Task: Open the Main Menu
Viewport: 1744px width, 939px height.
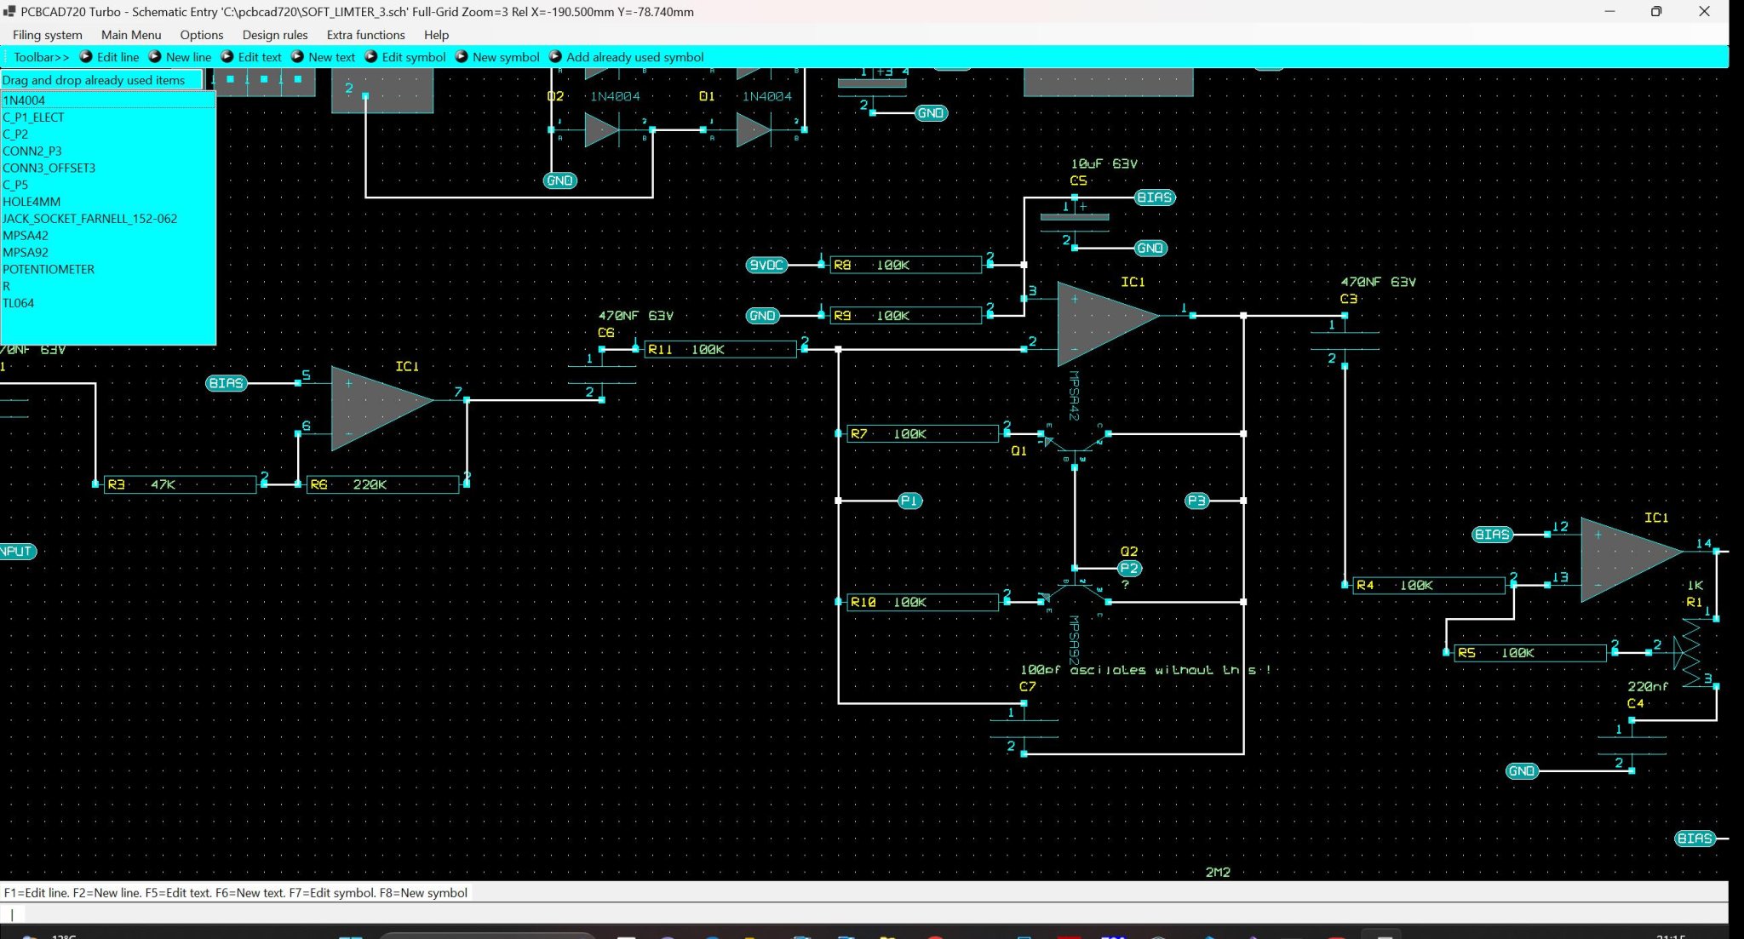Action: pyautogui.click(x=131, y=35)
